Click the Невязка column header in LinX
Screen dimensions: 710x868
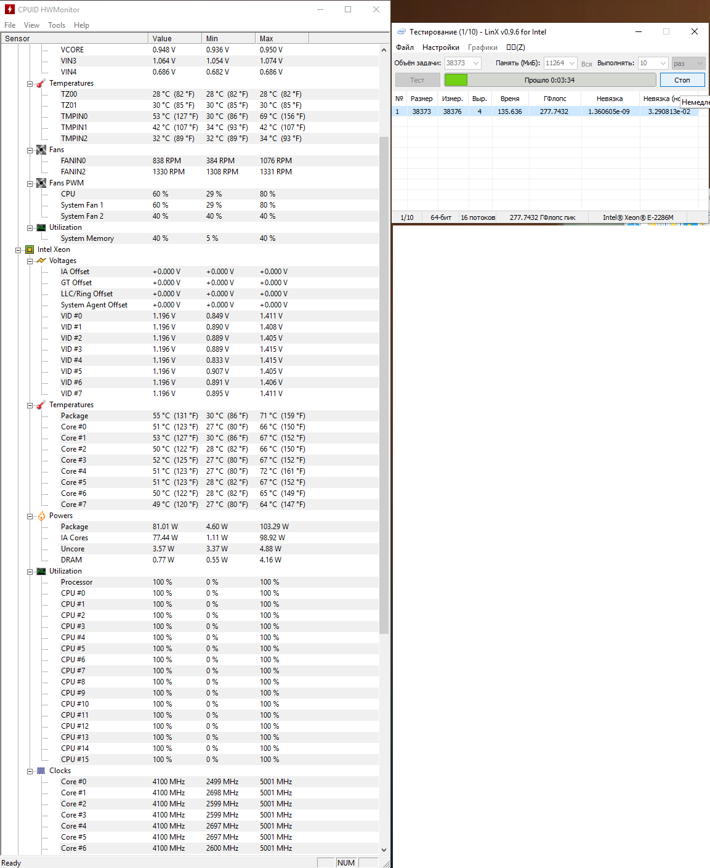click(610, 99)
